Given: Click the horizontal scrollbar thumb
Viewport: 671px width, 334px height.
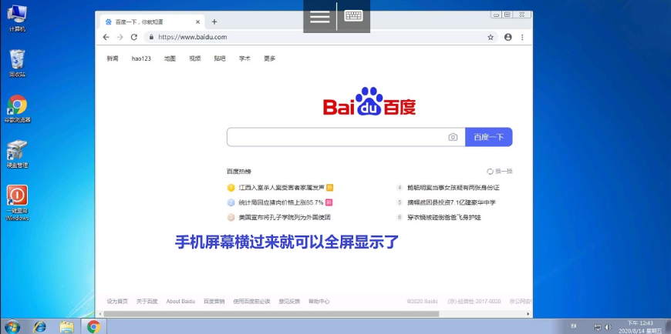Looking at the screenshot, I should [x=271, y=314].
